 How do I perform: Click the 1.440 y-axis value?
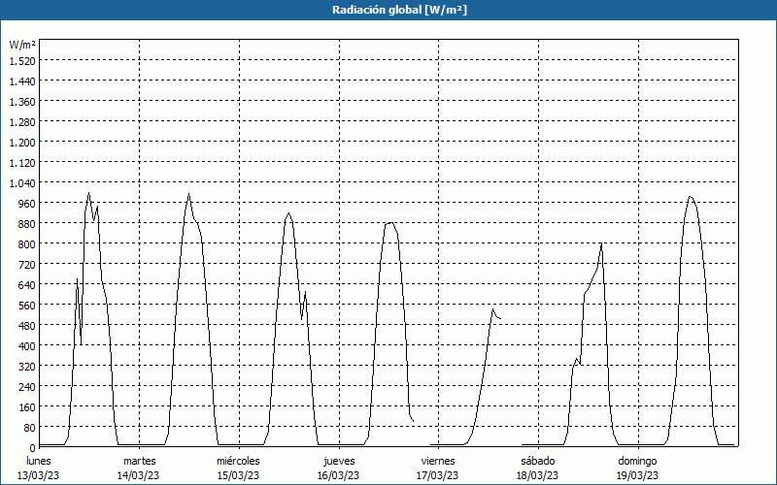click(x=22, y=81)
